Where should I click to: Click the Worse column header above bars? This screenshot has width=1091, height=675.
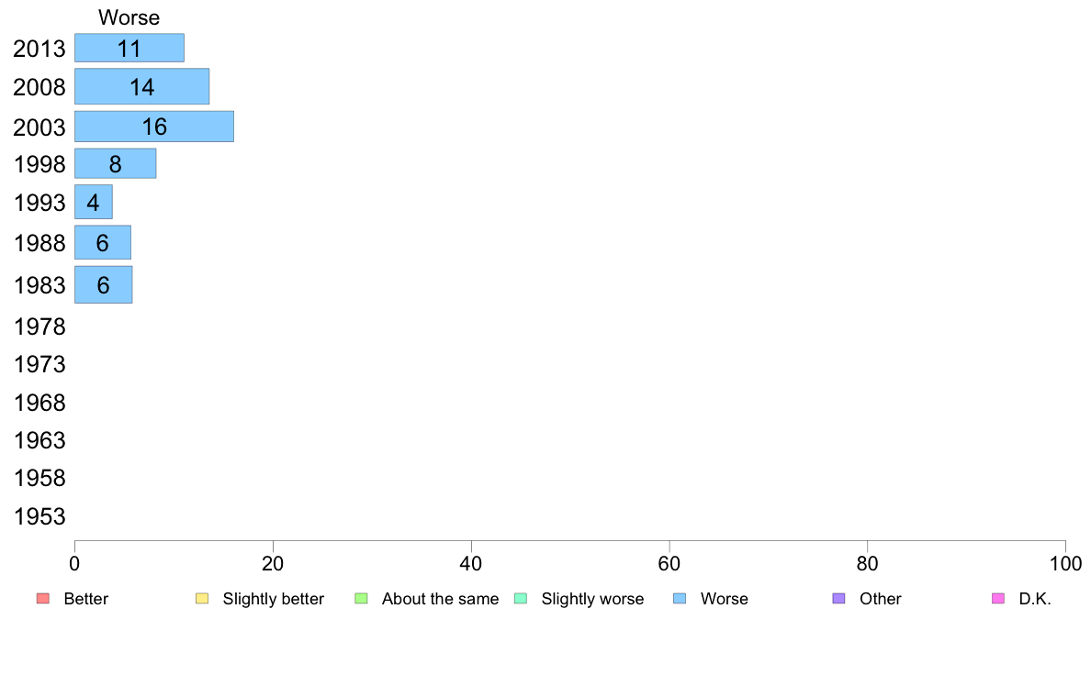coord(129,17)
